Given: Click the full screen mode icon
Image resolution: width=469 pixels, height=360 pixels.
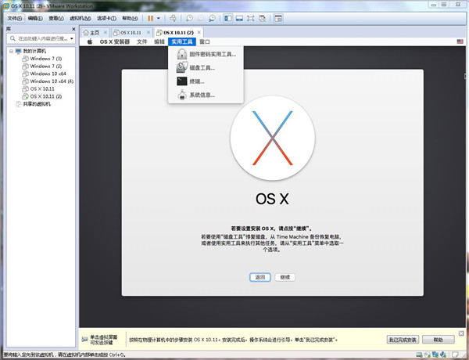Looking at the screenshot, I should tap(251, 19).
